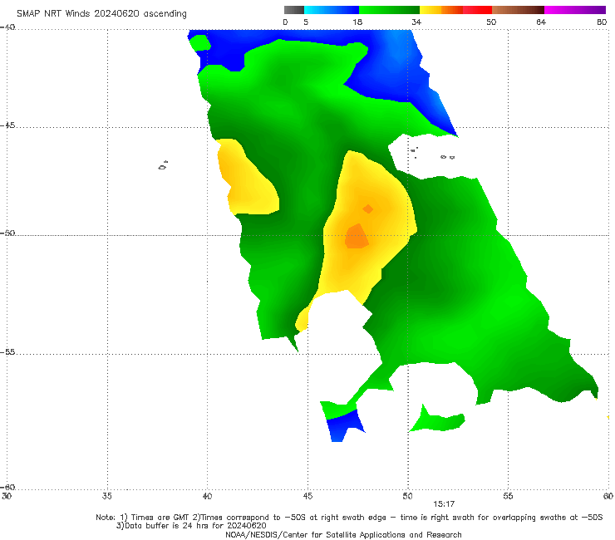Select the green segment of the wind color bar
615x540 pixels.
tap(389, 10)
